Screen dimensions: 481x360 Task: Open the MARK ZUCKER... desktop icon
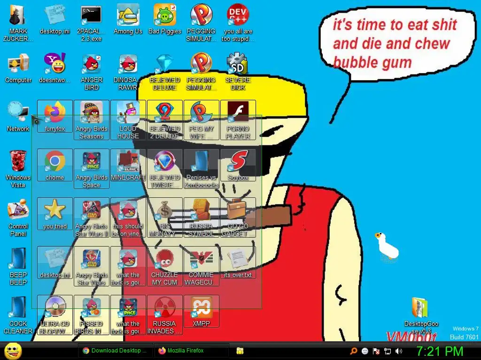point(18,23)
